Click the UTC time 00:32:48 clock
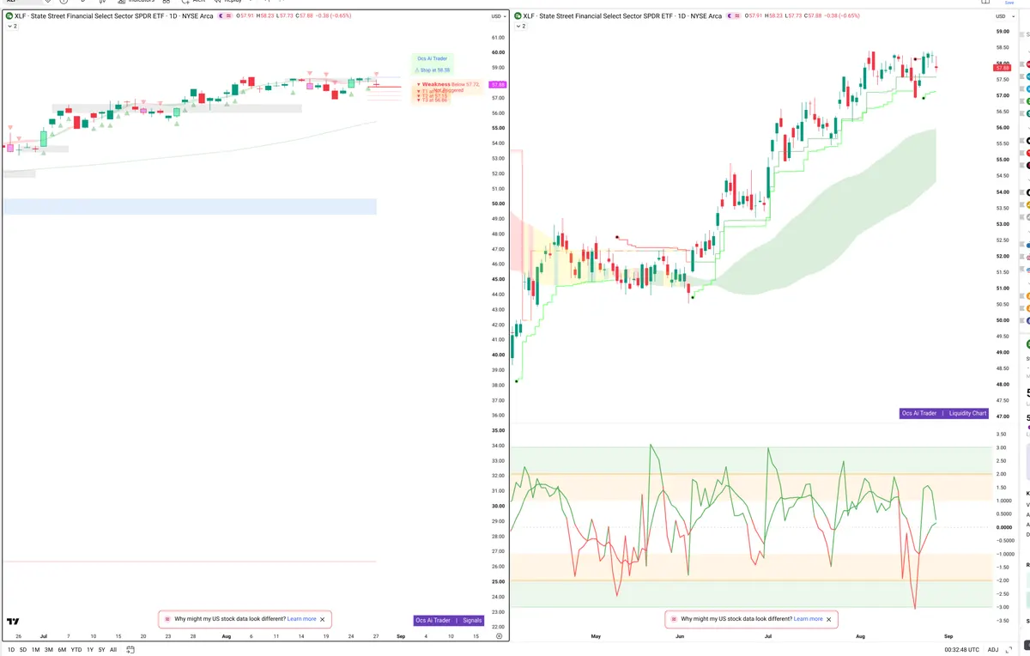This screenshot has width=1030, height=656. tap(962, 650)
